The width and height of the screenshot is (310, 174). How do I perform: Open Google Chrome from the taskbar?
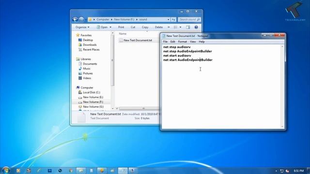click(x=71, y=171)
